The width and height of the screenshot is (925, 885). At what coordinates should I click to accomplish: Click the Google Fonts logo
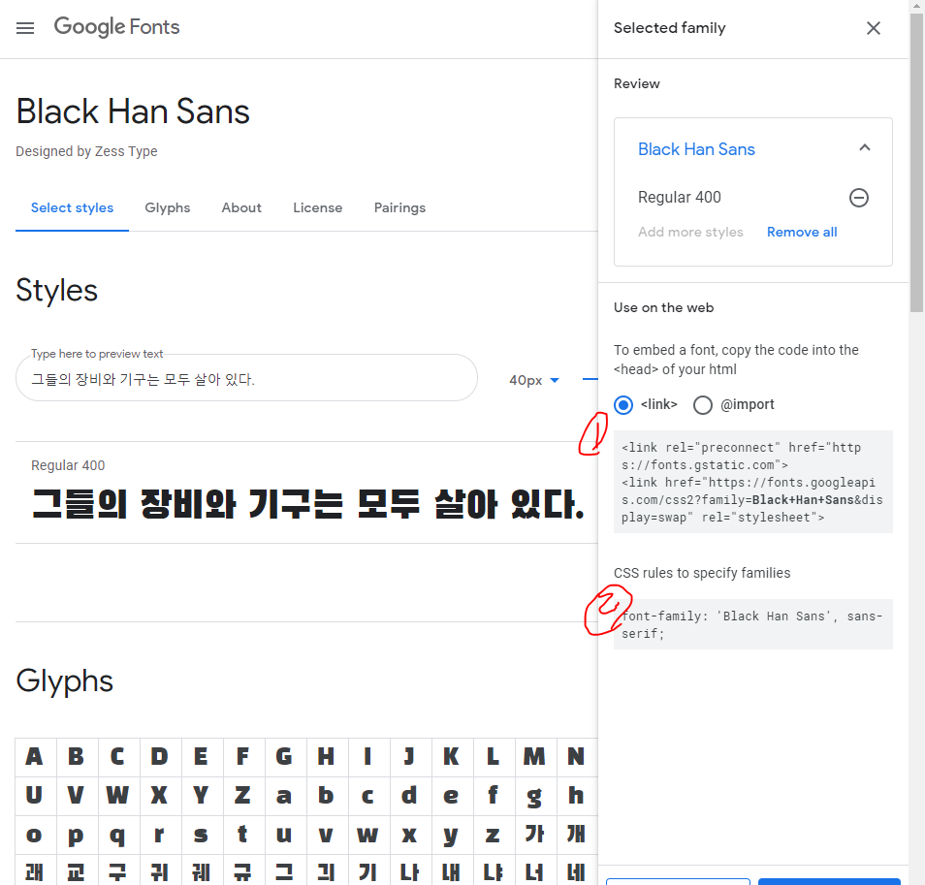[116, 27]
